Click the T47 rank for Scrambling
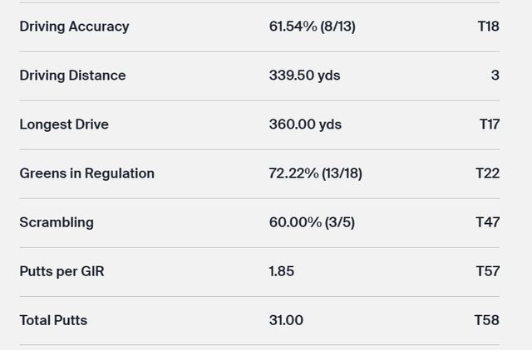 point(487,222)
